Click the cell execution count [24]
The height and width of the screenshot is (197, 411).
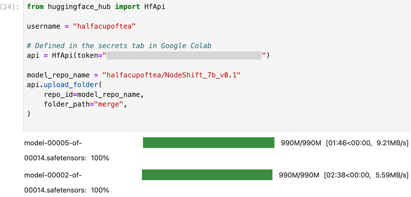tap(10, 6)
